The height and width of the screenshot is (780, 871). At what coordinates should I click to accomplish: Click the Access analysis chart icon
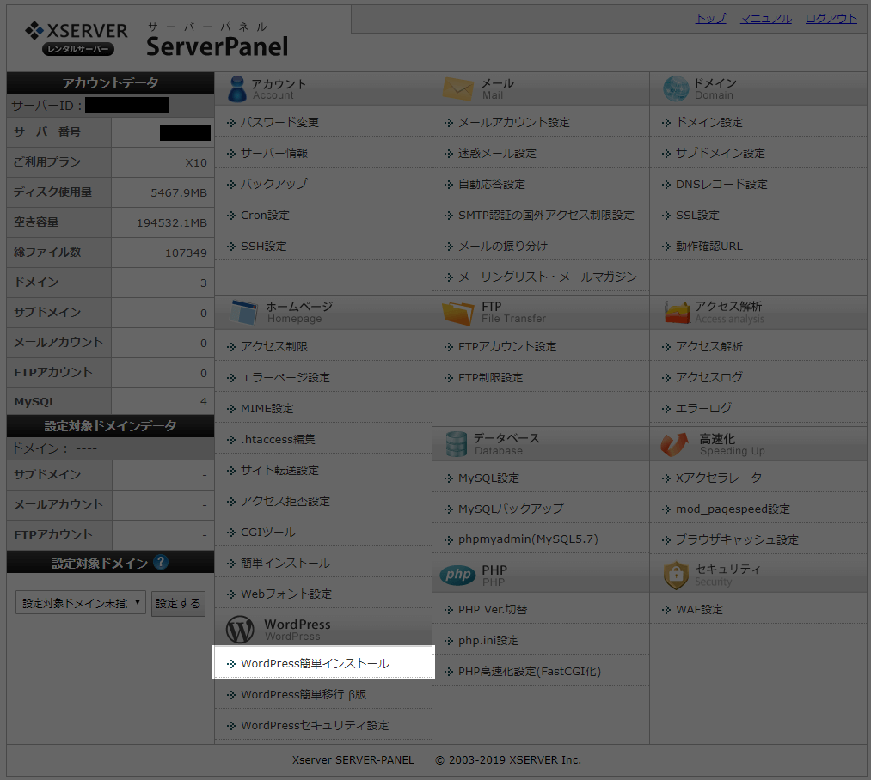(677, 313)
